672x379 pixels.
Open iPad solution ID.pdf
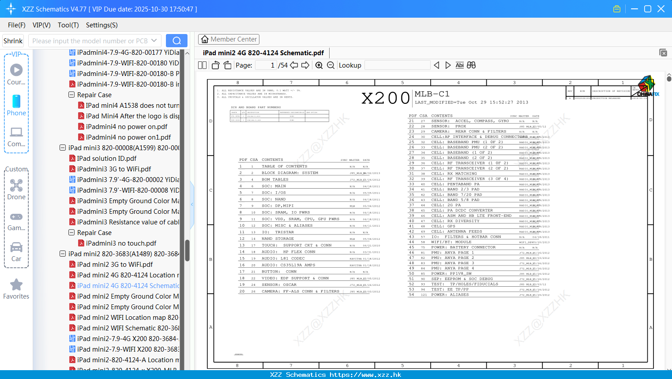point(103,158)
